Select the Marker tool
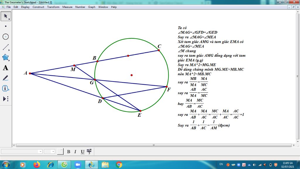This screenshot has height=169, width=300. tap(6, 78)
